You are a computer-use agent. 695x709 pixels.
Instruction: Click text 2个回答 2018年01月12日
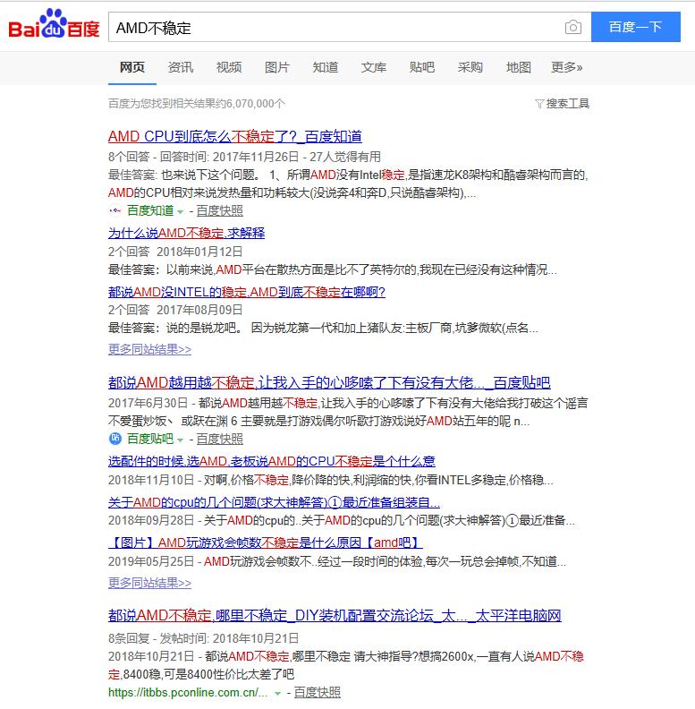click(x=175, y=252)
